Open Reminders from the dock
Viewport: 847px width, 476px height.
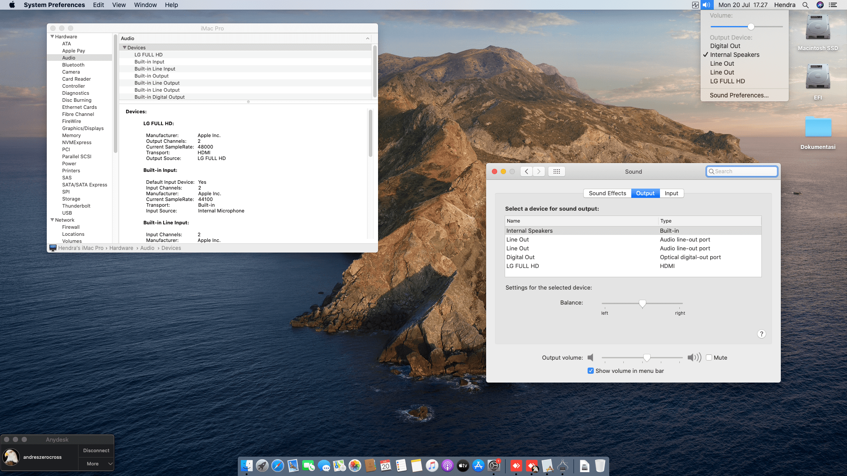(x=401, y=465)
